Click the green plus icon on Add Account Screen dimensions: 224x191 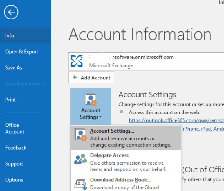click(x=75, y=77)
